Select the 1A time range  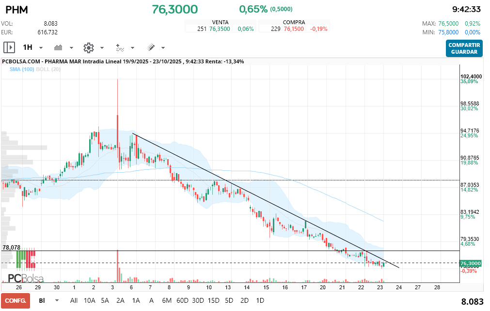click(x=136, y=301)
